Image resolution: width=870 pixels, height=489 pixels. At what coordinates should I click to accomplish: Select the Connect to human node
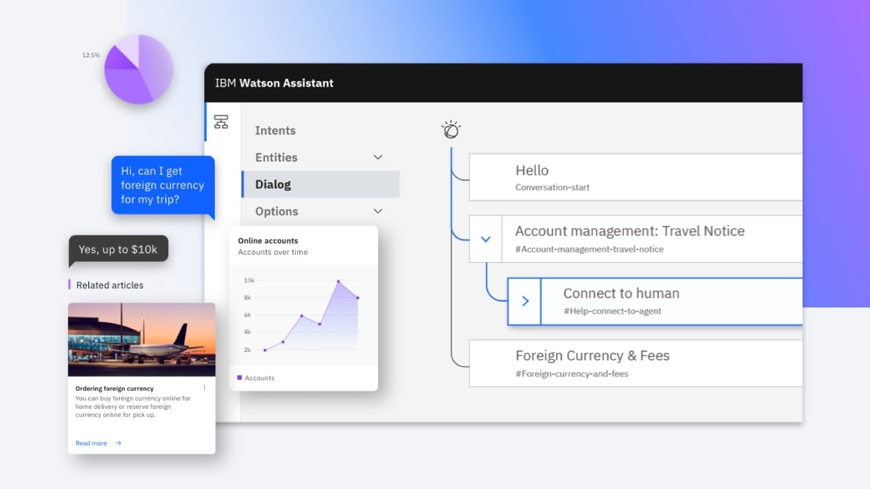[655, 301]
